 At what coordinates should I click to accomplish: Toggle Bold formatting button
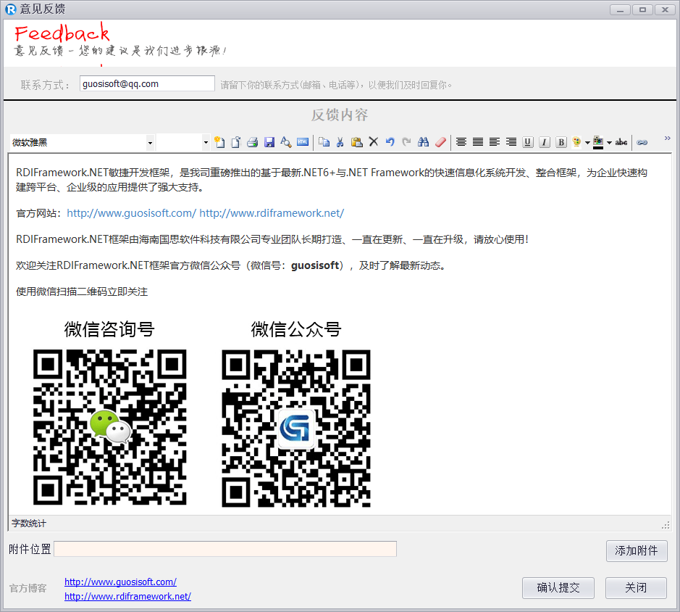[x=561, y=143]
